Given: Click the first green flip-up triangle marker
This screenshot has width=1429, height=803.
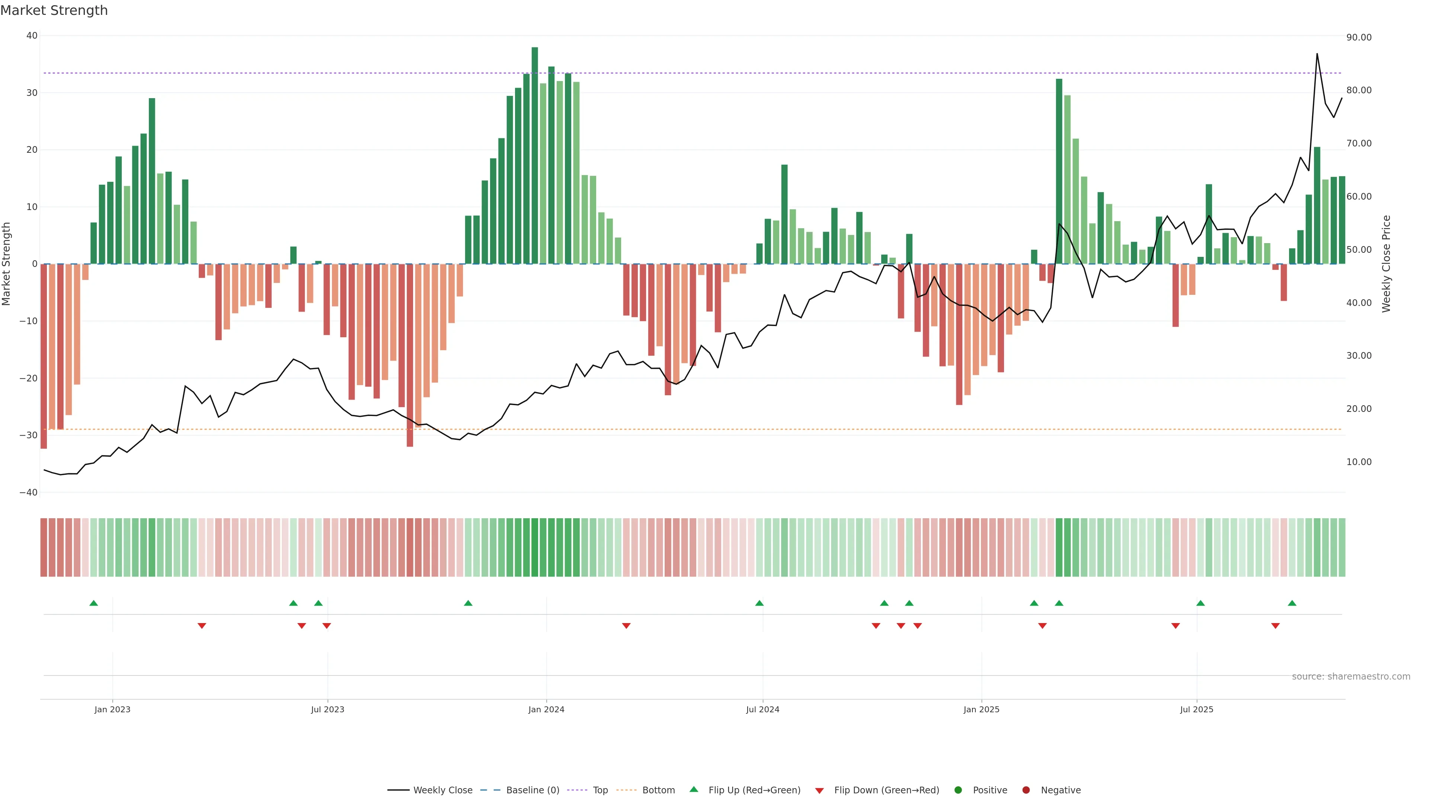Looking at the screenshot, I should pyautogui.click(x=94, y=603).
